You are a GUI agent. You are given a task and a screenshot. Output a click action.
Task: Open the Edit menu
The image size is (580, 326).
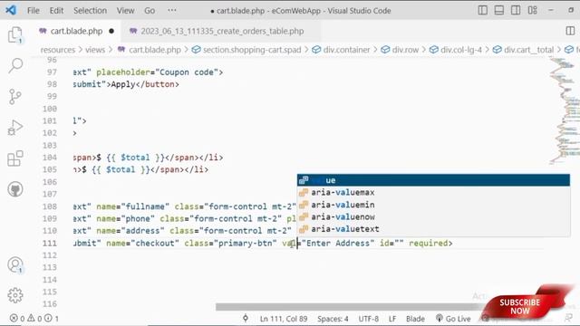(56, 11)
